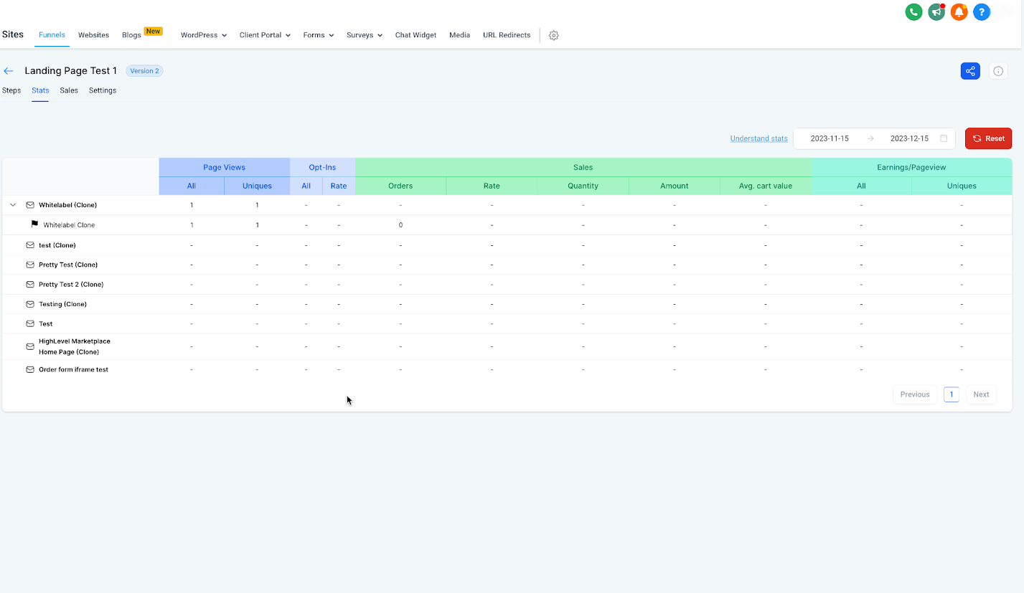Click the info circle icon
The height and width of the screenshot is (593, 1024).
998,71
